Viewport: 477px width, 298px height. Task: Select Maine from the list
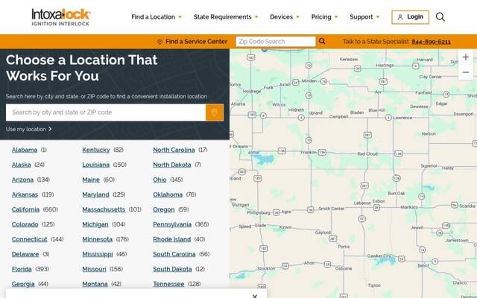(91, 180)
